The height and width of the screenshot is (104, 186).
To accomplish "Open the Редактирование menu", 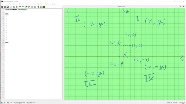I will click(13, 4).
